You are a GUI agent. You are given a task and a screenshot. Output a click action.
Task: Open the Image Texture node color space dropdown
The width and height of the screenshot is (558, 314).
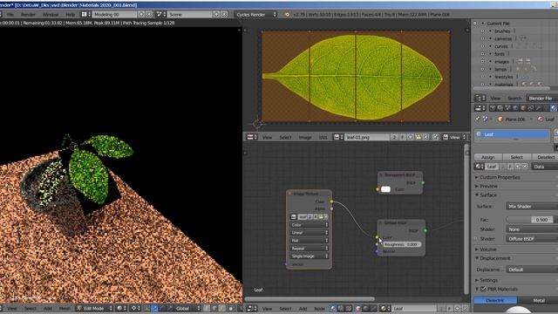[x=309, y=225]
